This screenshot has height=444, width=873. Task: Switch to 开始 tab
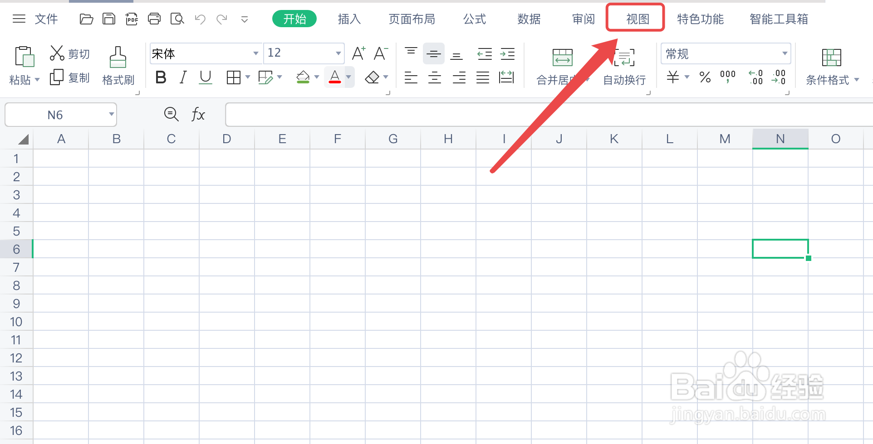[x=294, y=19]
